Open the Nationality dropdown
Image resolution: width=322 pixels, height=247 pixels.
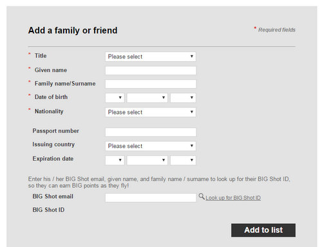[151, 112]
